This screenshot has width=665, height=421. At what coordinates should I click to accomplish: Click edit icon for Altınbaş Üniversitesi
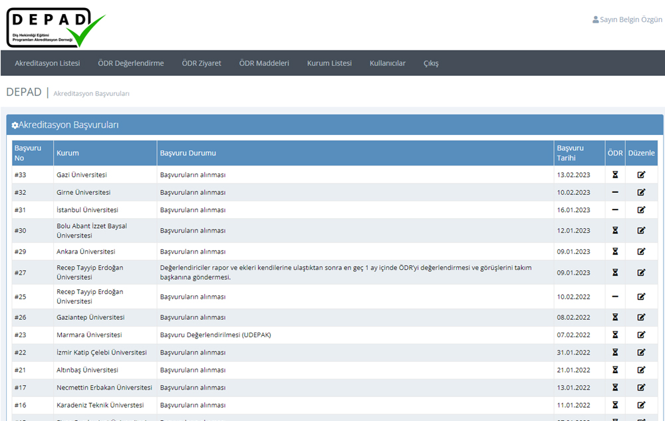[x=641, y=370]
